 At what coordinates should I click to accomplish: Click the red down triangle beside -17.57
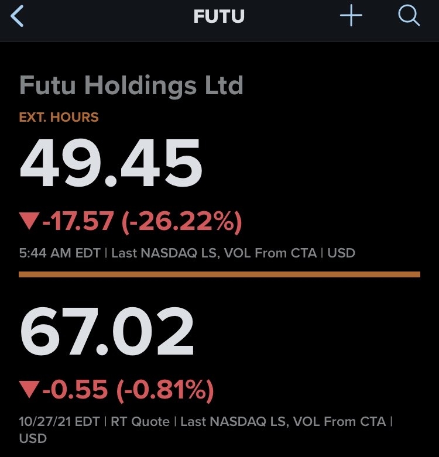click(28, 221)
